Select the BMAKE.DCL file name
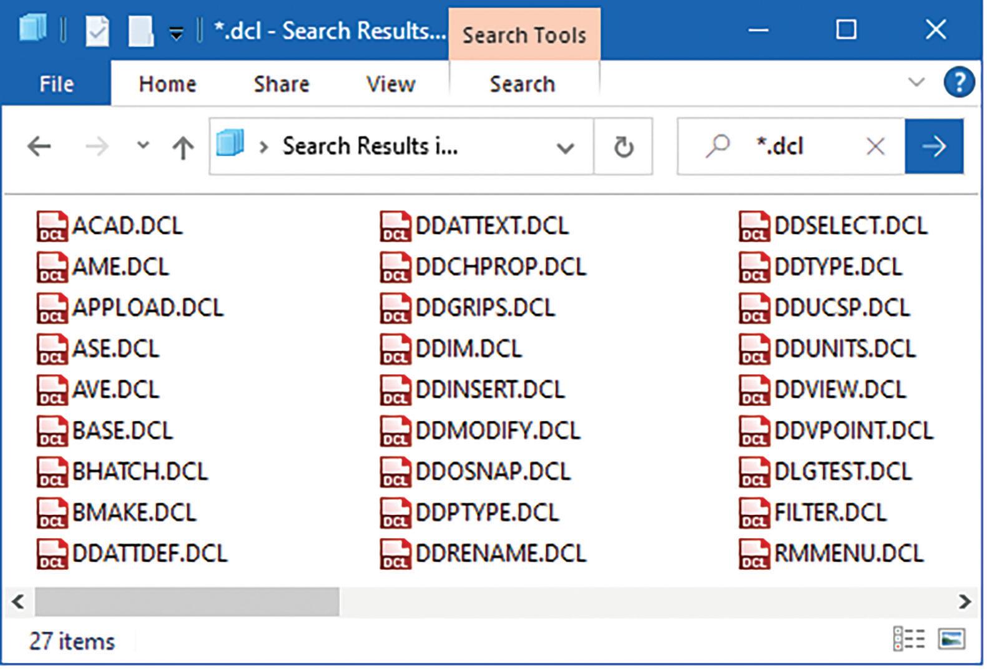 point(134,512)
